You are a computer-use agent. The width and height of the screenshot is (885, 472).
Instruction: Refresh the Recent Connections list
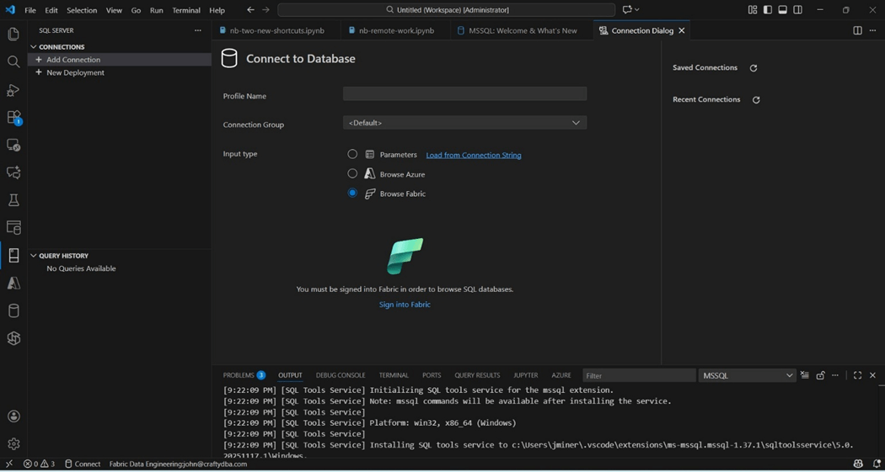click(x=756, y=100)
